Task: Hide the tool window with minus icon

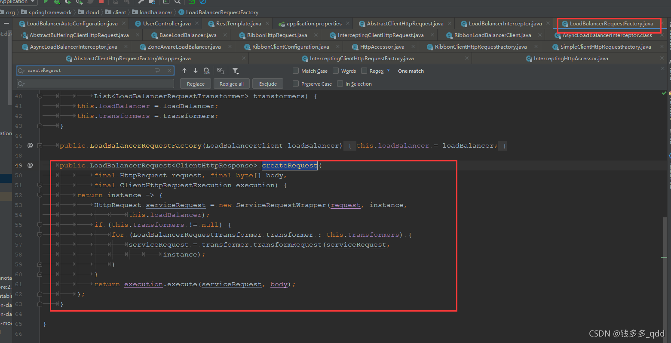Action: click(x=6, y=24)
